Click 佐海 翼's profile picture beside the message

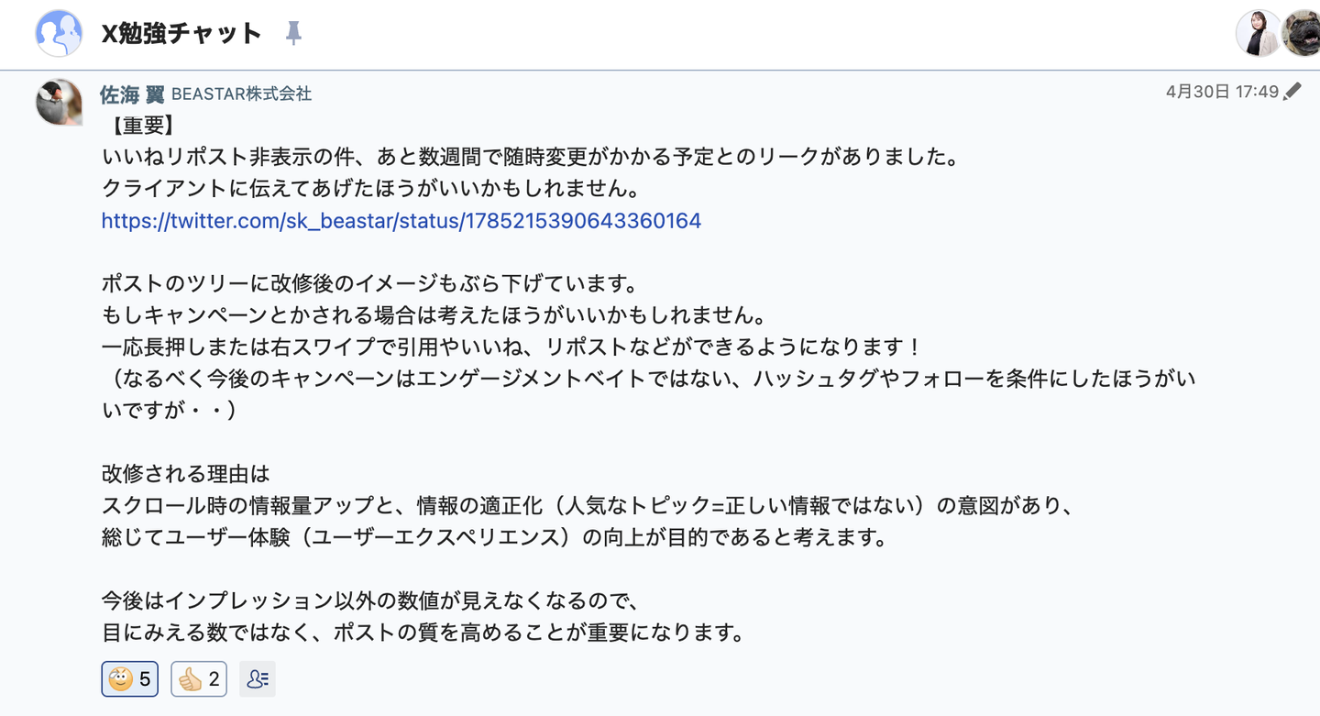pyautogui.click(x=59, y=102)
